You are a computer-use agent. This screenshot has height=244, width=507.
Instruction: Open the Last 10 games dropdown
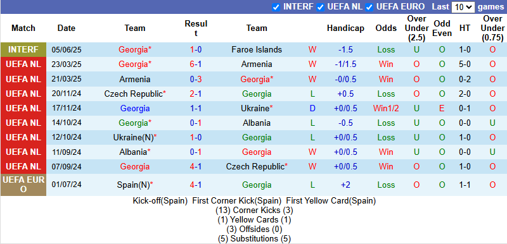point(463,7)
